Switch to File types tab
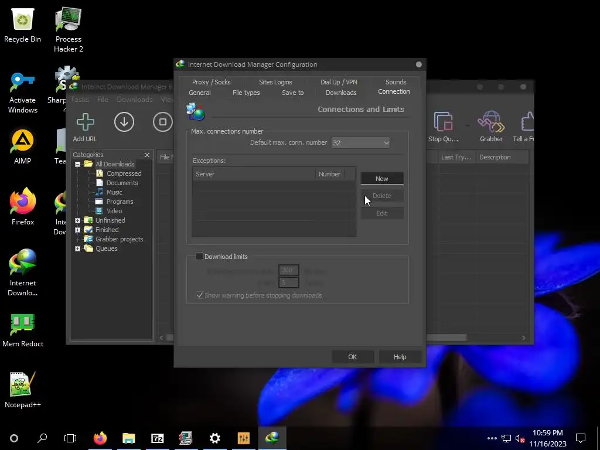The height and width of the screenshot is (450, 600). click(246, 93)
